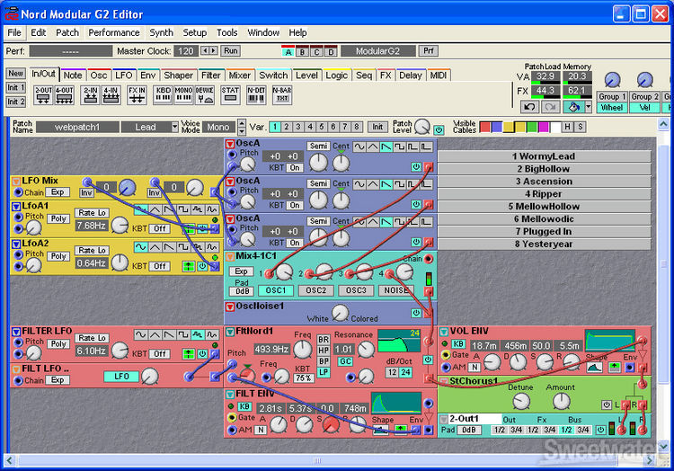
Task: Click the Patch Level knob
Action: pyautogui.click(x=422, y=127)
